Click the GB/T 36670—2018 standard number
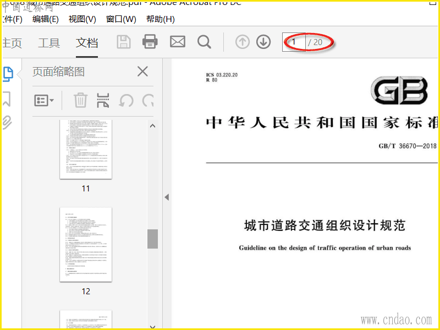The height and width of the screenshot is (330, 440). coord(408,146)
